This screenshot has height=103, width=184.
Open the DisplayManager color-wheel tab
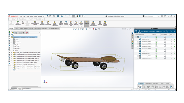click(27, 33)
